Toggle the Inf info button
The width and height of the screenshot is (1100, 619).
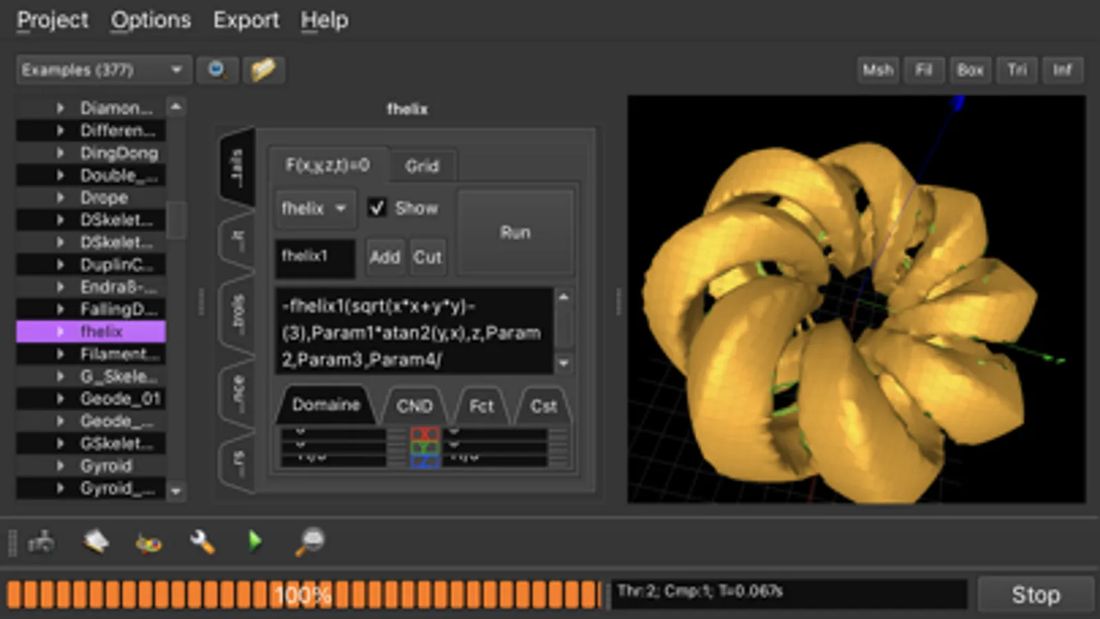(1063, 69)
